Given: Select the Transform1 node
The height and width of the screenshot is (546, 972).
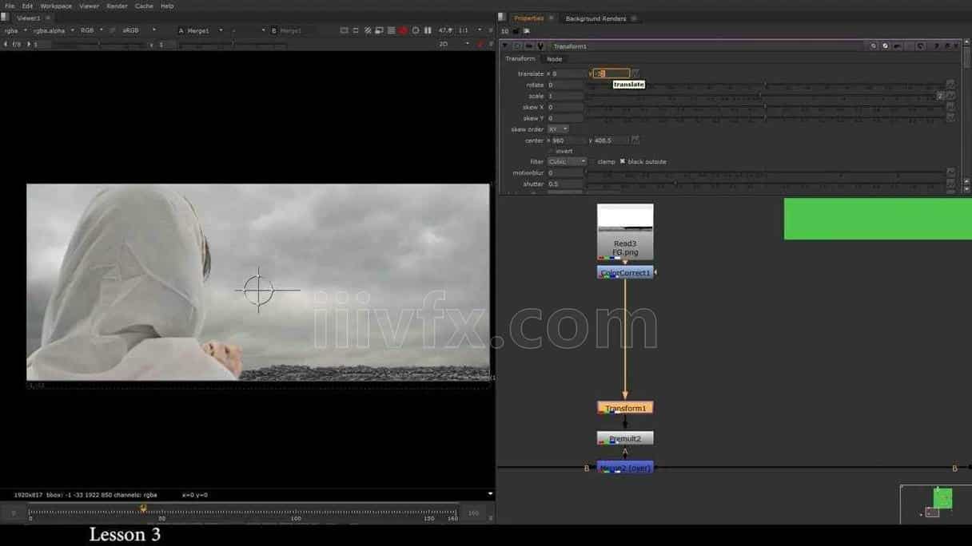Looking at the screenshot, I should coord(625,408).
